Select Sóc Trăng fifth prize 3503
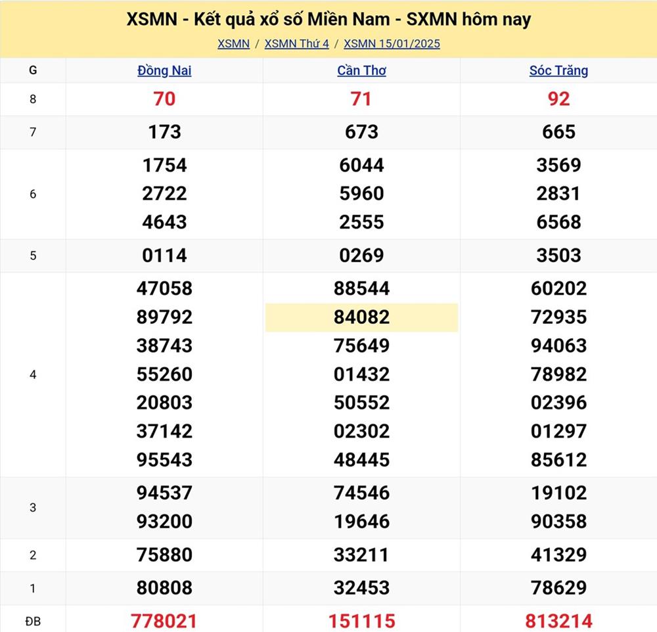Screen dimensions: 657x632 point(558,256)
